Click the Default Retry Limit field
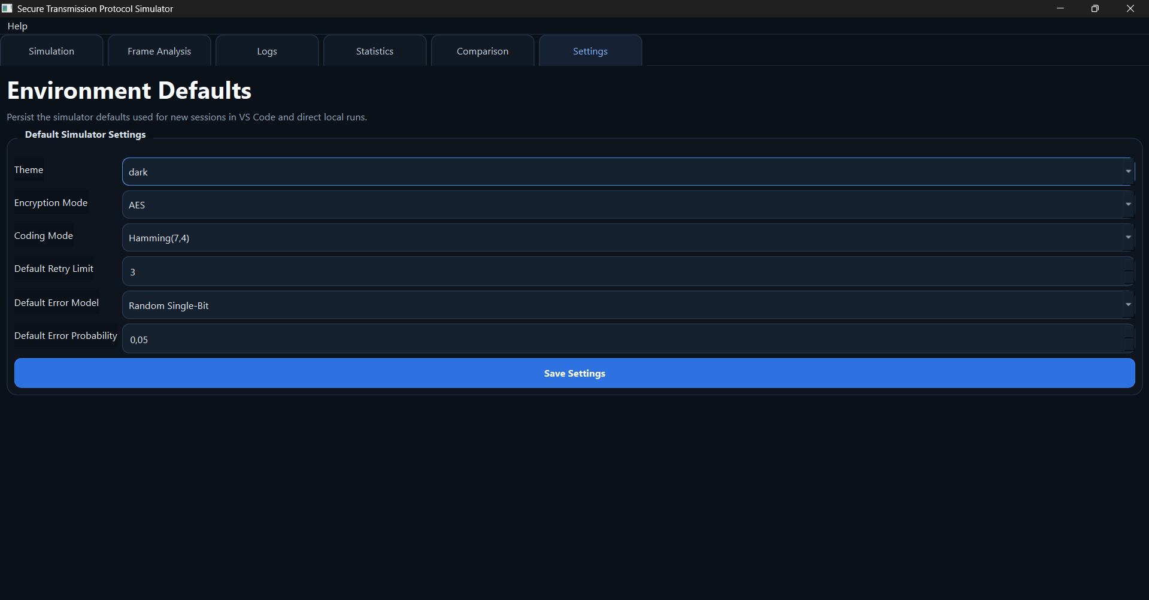This screenshot has width=1149, height=600. (x=628, y=272)
